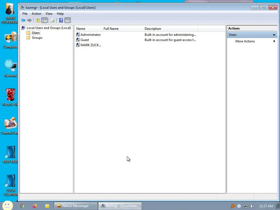Click the Export List toolbar icon

click(53, 20)
